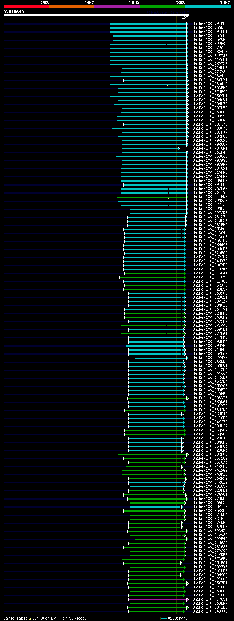The image size is (234, 621).
Task: Select the UniRef100_P93070 label
Action: click(x=210, y=128)
